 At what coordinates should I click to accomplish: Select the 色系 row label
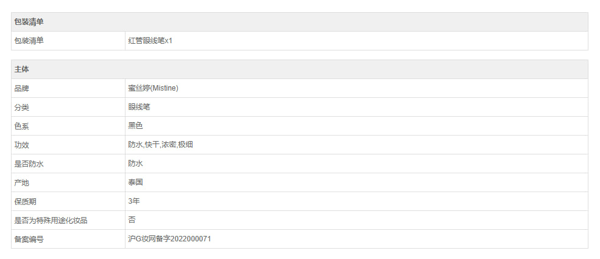click(21, 126)
